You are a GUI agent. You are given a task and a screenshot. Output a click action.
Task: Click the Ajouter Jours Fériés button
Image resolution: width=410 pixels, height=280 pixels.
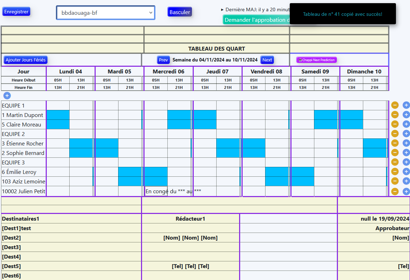pos(26,60)
